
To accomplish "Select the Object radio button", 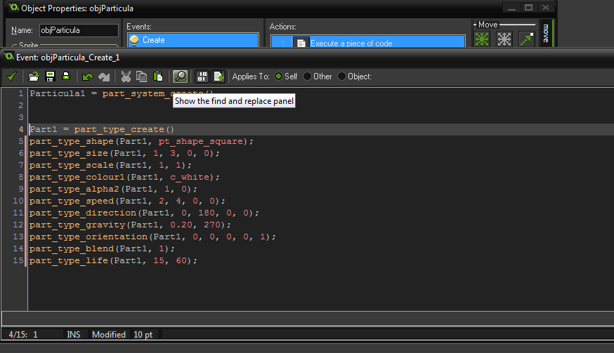I will coord(342,76).
